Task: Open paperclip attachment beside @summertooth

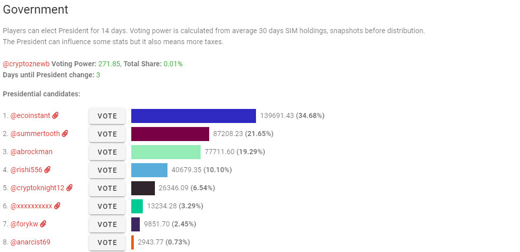Action: pyautogui.click(x=65, y=134)
